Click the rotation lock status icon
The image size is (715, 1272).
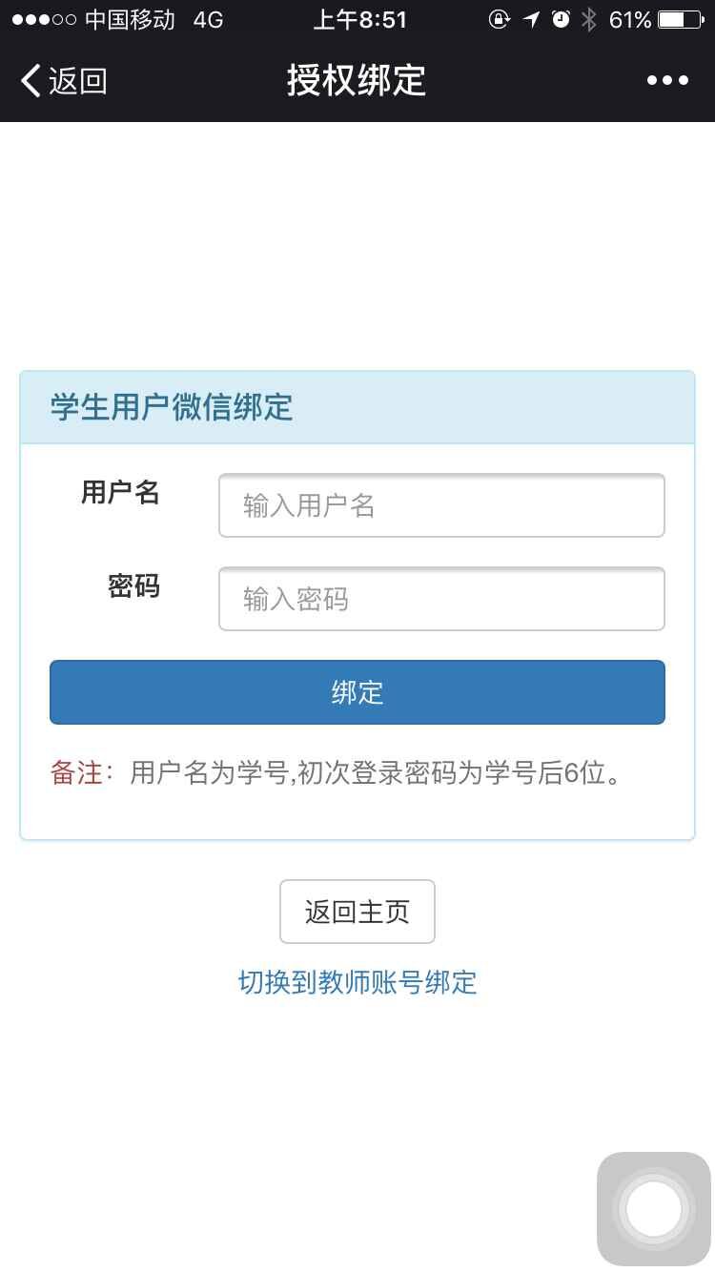click(x=500, y=20)
